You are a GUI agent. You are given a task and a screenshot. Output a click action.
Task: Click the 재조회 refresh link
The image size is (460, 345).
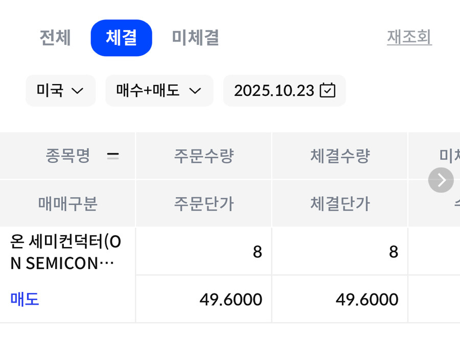click(409, 38)
